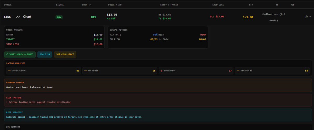Click the checkmark icon in Smart Money Aligned
This screenshot has height=130, width=314.
coord(7,54)
